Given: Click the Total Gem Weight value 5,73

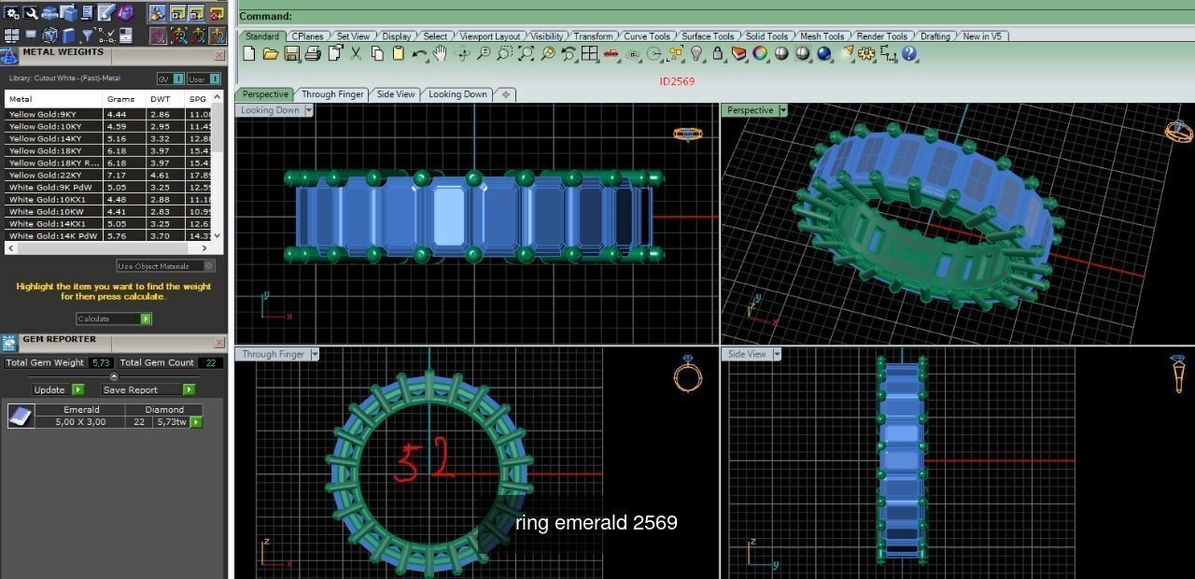Looking at the screenshot, I should 102,362.
